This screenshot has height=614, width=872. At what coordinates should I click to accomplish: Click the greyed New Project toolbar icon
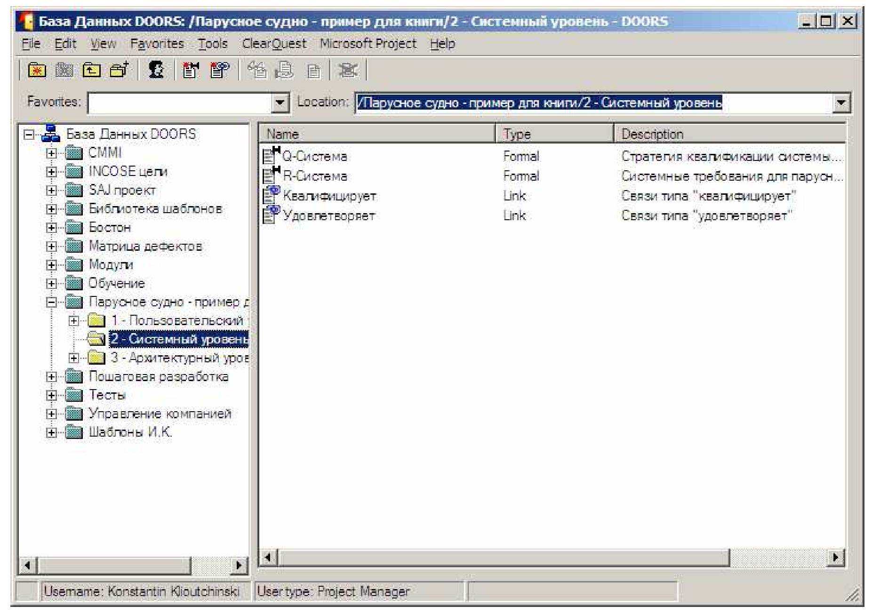point(64,70)
